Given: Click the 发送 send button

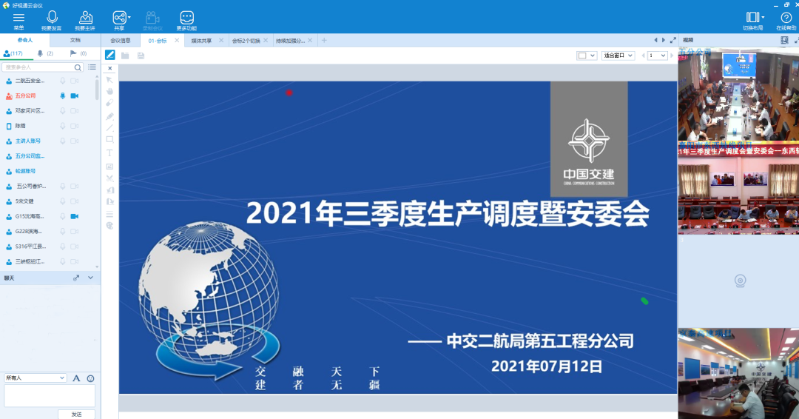Looking at the screenshot, I should pyautogui.click(x=76, y=414).
